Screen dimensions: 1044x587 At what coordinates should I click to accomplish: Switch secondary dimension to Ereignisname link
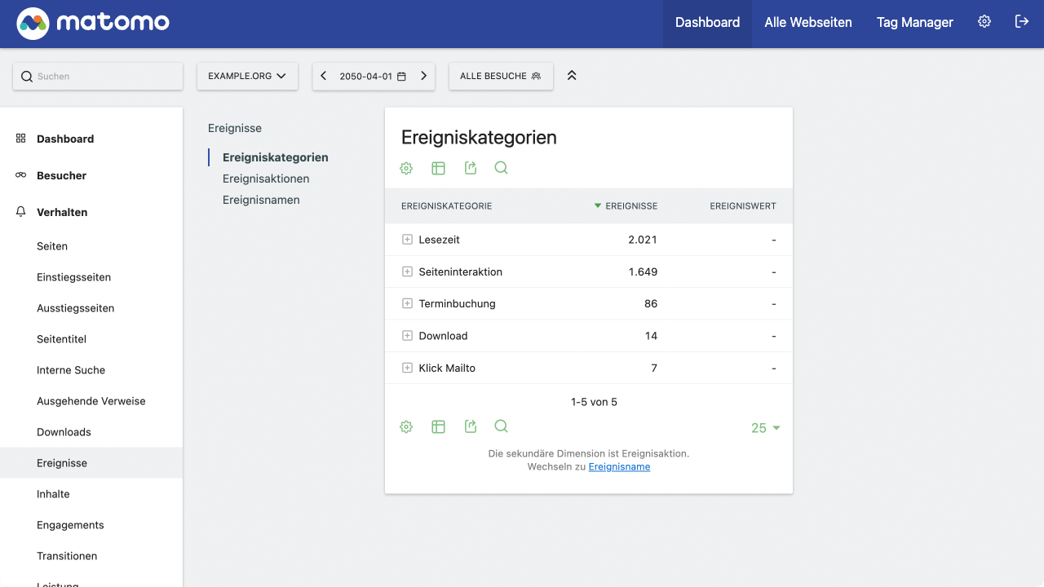point(619,467)
